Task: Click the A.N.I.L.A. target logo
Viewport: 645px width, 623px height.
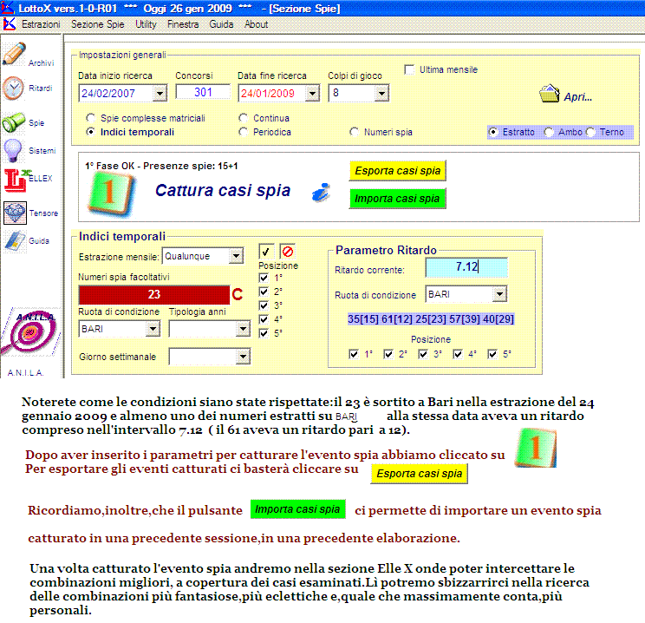Action: tap(29, 331)
